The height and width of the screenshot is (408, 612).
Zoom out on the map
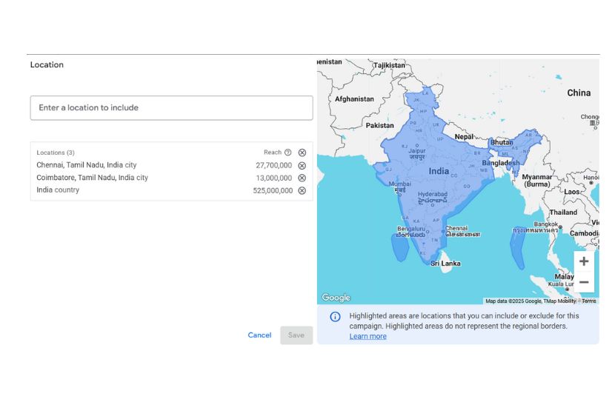[x=584, y=282]
